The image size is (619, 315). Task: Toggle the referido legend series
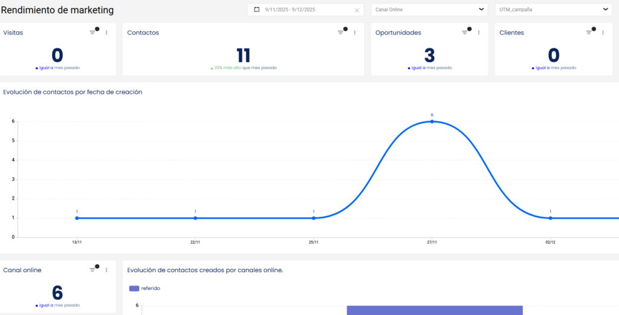[x=144, y=288]
